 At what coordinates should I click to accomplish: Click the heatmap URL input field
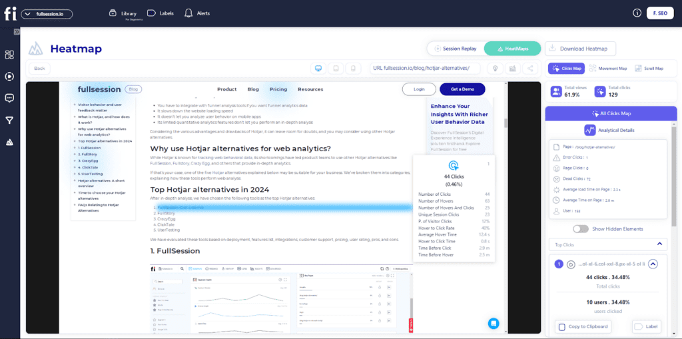tap(426, 68)
